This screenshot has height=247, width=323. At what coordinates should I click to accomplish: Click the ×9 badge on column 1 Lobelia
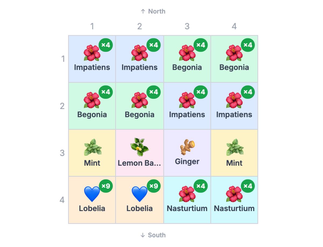coord(106,186)
